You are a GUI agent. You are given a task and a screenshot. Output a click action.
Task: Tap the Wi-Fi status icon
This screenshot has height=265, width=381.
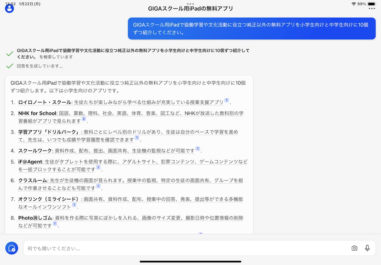pos(354,4)
